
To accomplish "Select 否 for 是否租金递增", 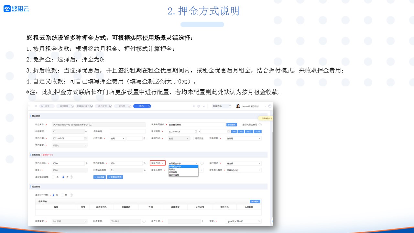I will (x=63, y=177).
